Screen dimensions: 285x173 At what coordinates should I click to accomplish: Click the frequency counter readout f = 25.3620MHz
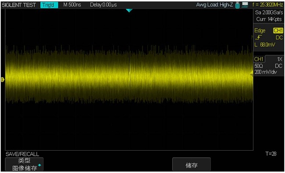click(268, 5)
